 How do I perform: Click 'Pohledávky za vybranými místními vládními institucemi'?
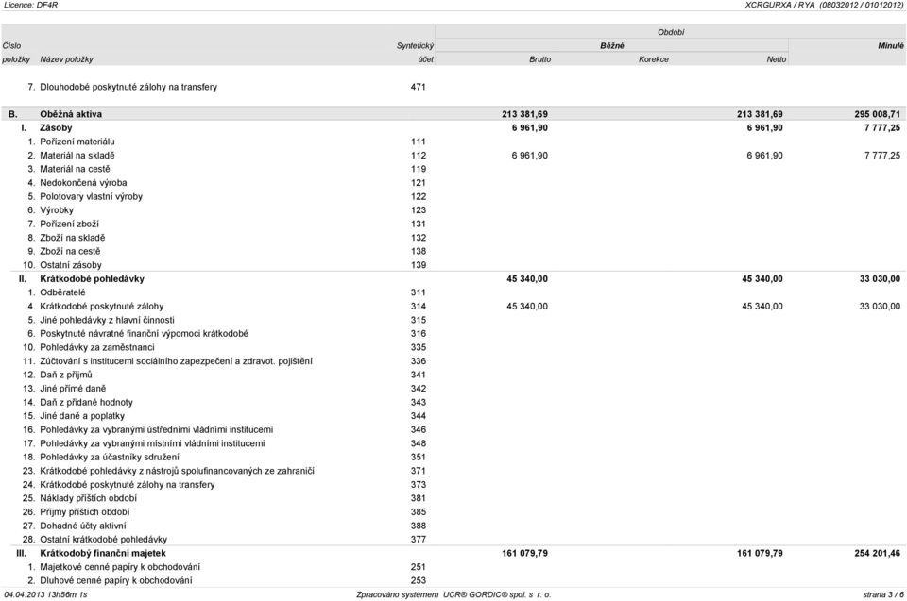pos(152,443)
